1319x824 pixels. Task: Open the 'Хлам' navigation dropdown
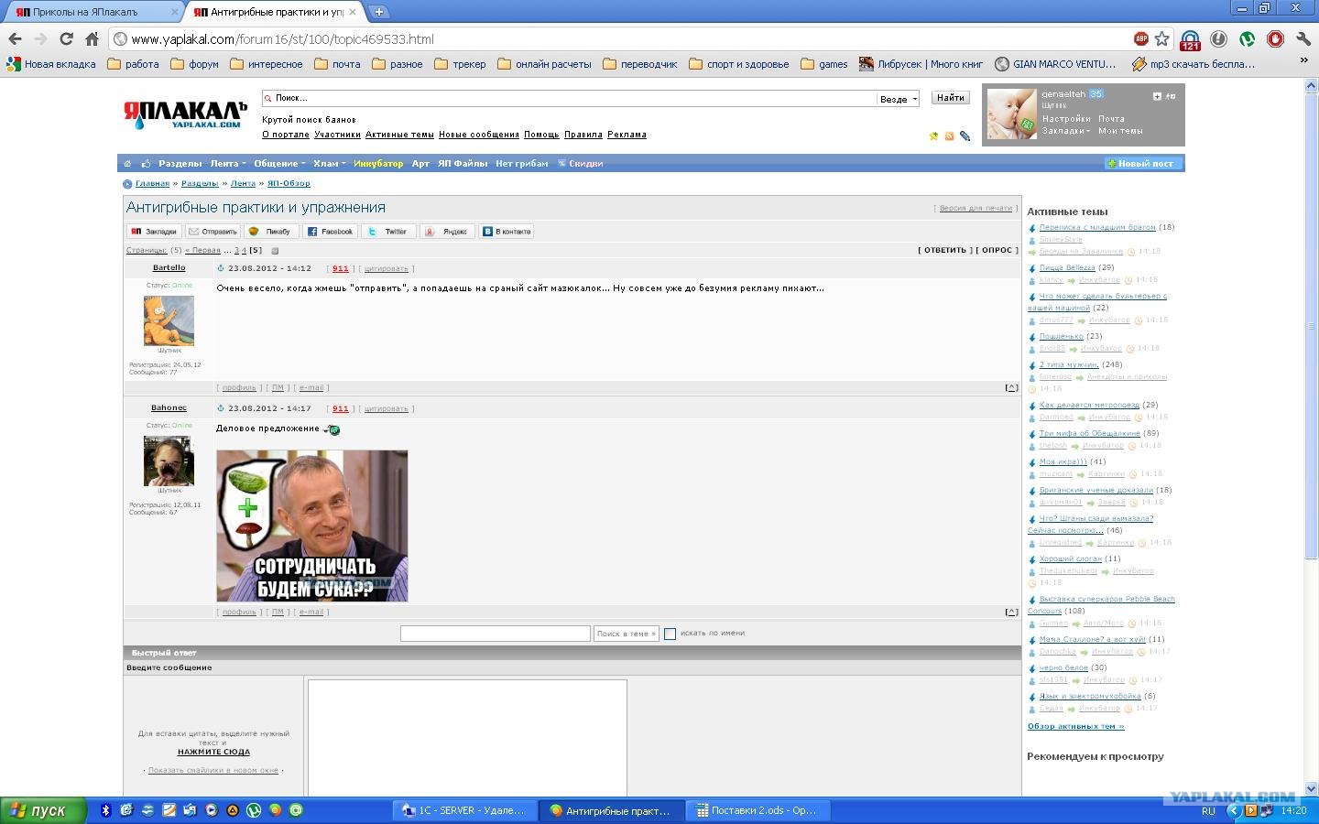click(x=329, y=164)
